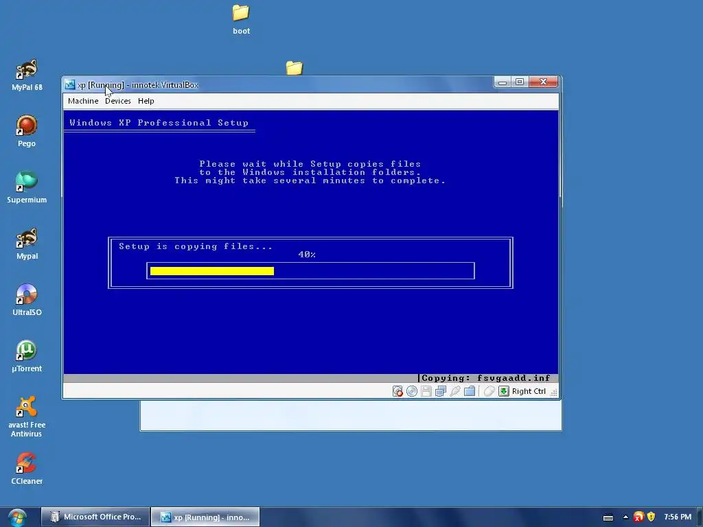Click 'Windows XP Professional Setup' header
Viewport: 703px width, 527px height.
pyautogui.click(x=159, y=123)
